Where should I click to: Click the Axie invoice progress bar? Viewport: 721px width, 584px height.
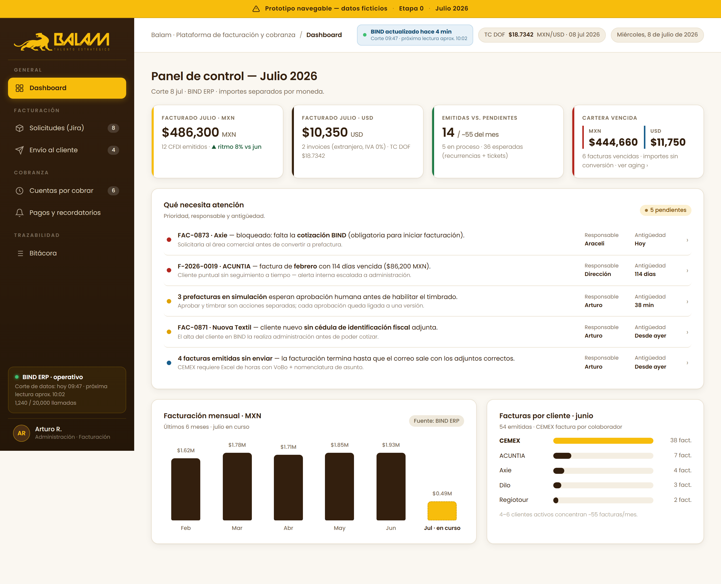(x=603, y=471)
